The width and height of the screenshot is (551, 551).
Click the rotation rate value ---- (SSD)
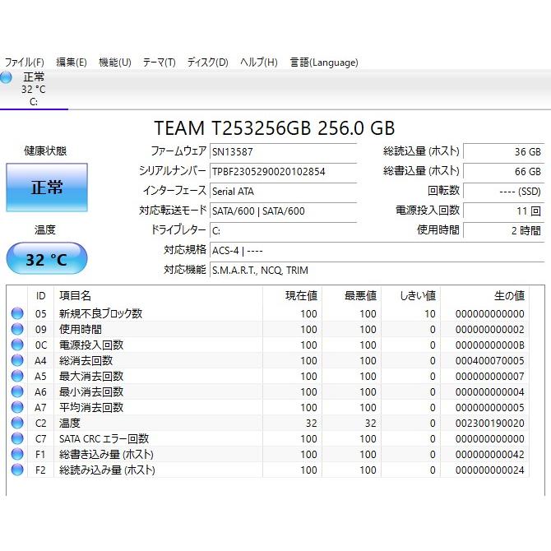click(x=504, y=191)
